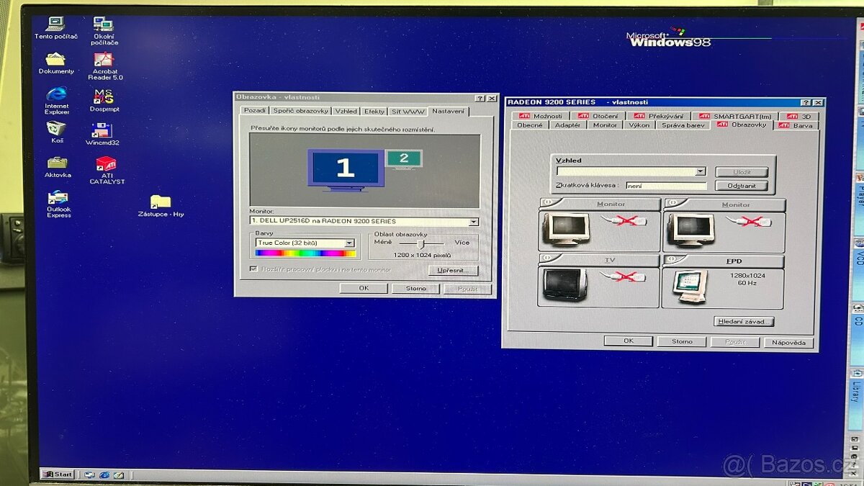This screenshot has width=864, height=486.
Task: Open the Vzhled scheme dropdown
Action: pos(699,171)
